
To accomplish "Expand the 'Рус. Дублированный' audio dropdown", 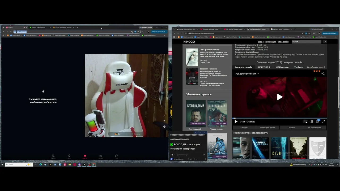I will 247,73.
